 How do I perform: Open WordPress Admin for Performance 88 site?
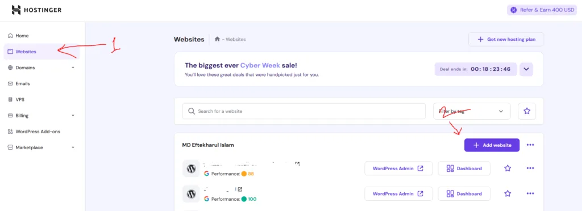tap(398, 168)
